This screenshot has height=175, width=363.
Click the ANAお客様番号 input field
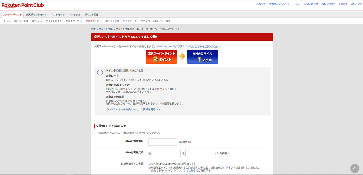tap(162, 142)
